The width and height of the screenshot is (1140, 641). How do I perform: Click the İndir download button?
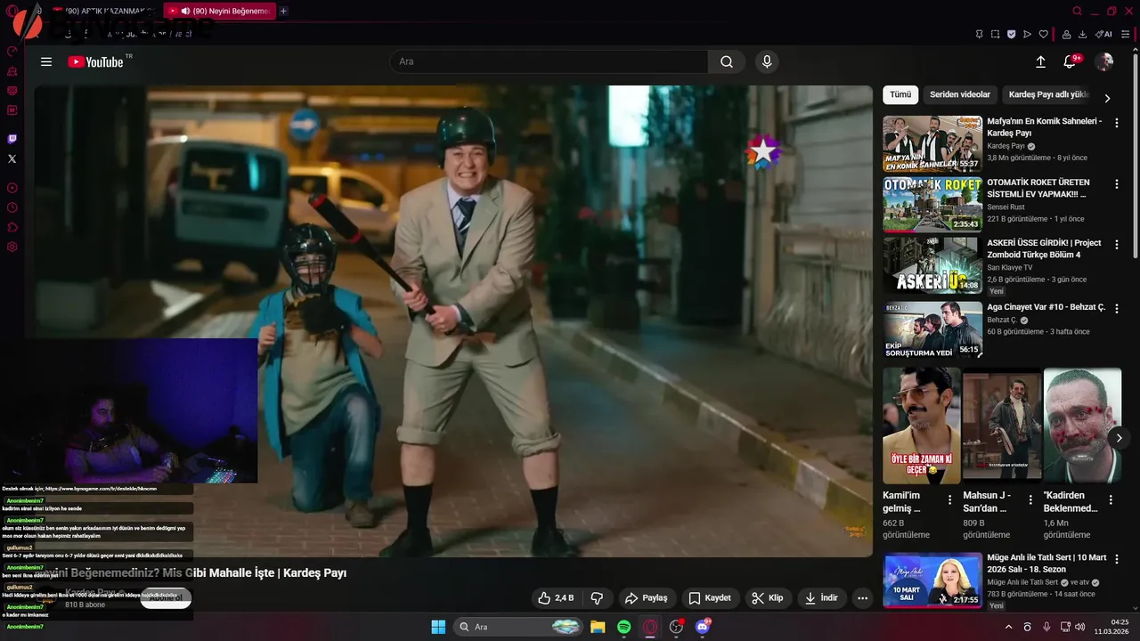pyautogui.click(x=821, y=598)
